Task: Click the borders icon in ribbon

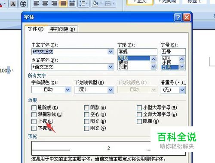Action: click(108, 3)
